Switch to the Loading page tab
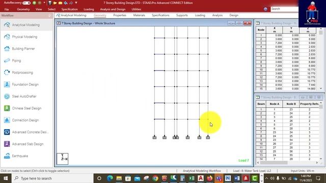The width and height of the screenshot is (326, 183). click(200, 15)
